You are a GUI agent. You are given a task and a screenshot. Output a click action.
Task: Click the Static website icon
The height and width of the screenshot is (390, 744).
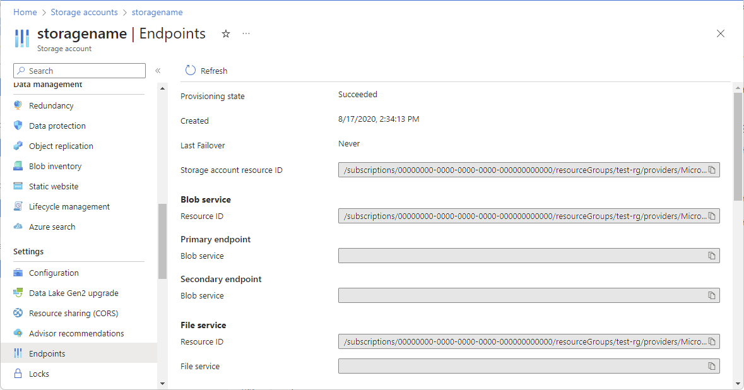[18, 186]
